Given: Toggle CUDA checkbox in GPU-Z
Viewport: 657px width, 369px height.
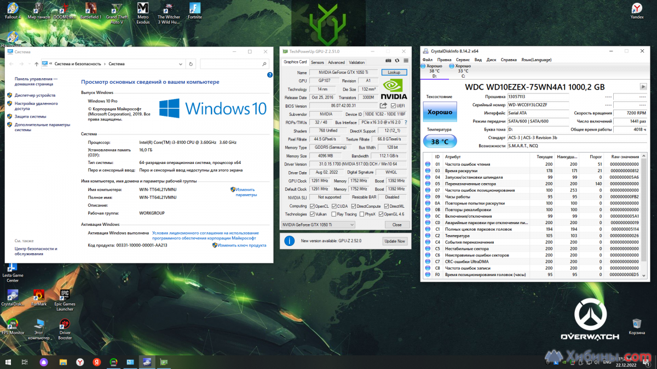Looking at the screenshot, I should pyautogui.click(x=333, y=206).
